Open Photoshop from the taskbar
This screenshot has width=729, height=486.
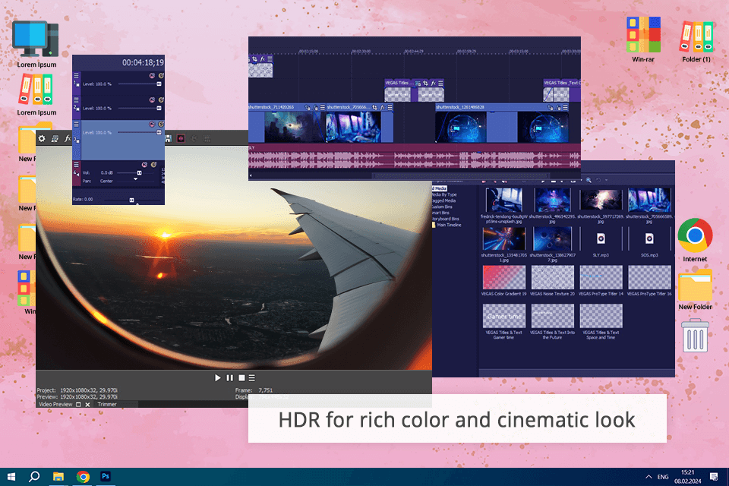pos(106,477)
